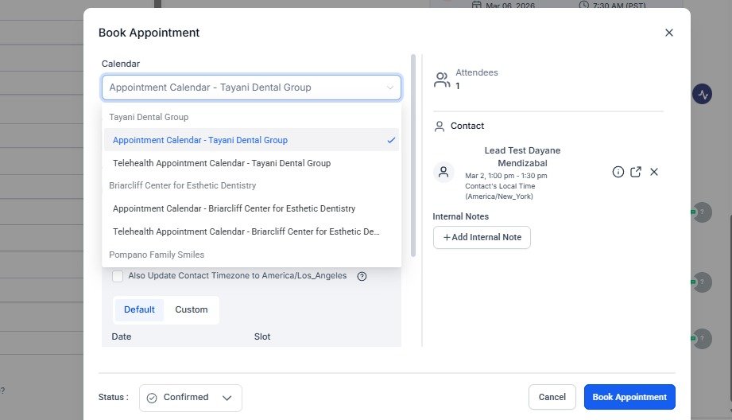Viewport: 732px width, 420px height.
Task: Click the contact info icon
Action: pos(618,172)
